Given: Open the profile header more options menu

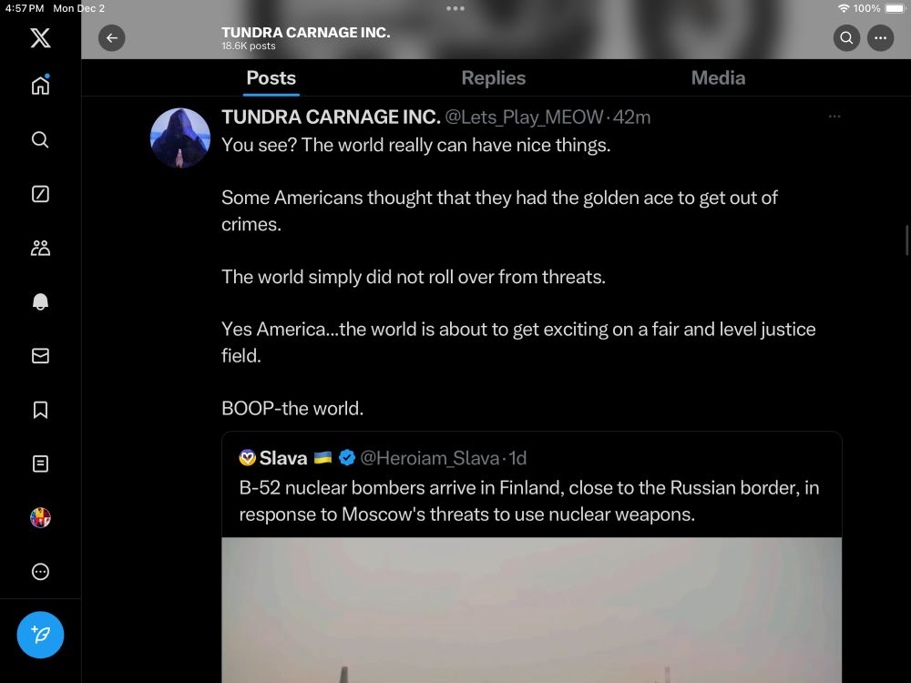Looking at the screenshot, I should coord(880,38).
